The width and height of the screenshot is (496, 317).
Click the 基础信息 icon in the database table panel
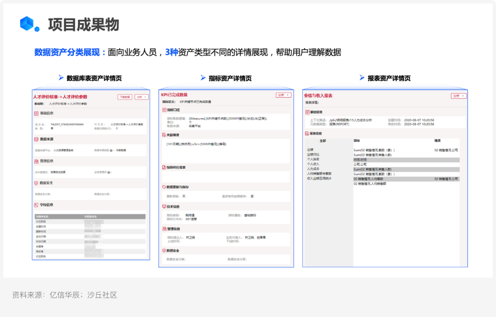(36, 113)
